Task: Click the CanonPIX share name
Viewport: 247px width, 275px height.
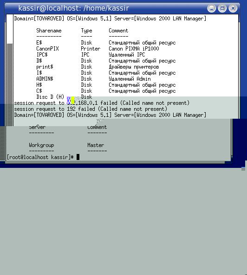Action: [47, 49]
